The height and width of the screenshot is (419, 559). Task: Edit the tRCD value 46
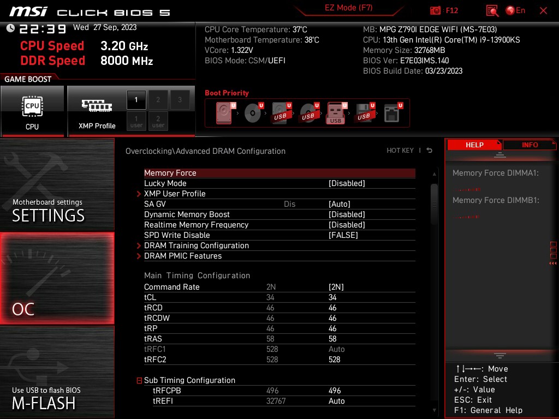coord(332,308)
